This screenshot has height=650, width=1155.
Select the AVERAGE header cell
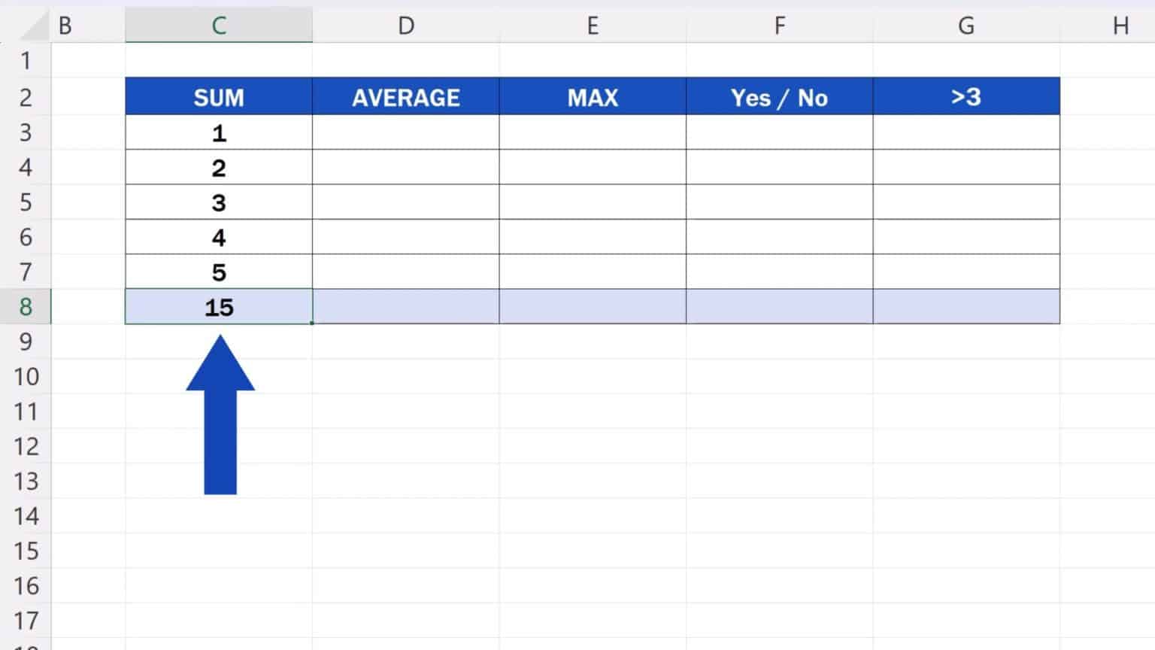click(406, 97)
